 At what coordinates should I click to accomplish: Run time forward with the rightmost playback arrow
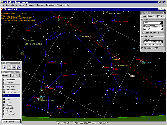(x=161, y=45)
